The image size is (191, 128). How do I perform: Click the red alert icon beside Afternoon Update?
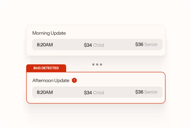pos(74,80)
